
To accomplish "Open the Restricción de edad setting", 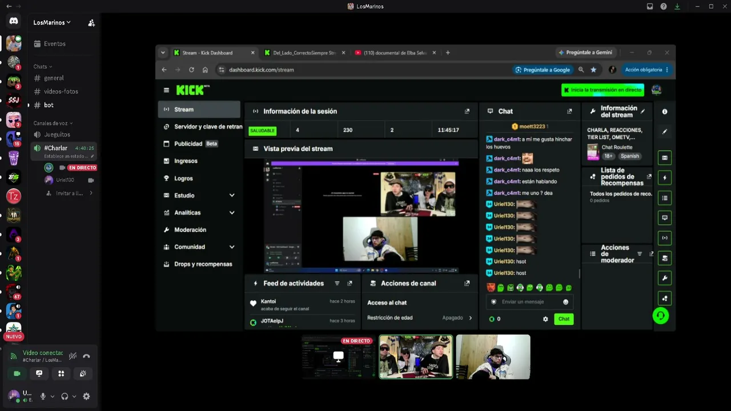I will tap(420, 318).
